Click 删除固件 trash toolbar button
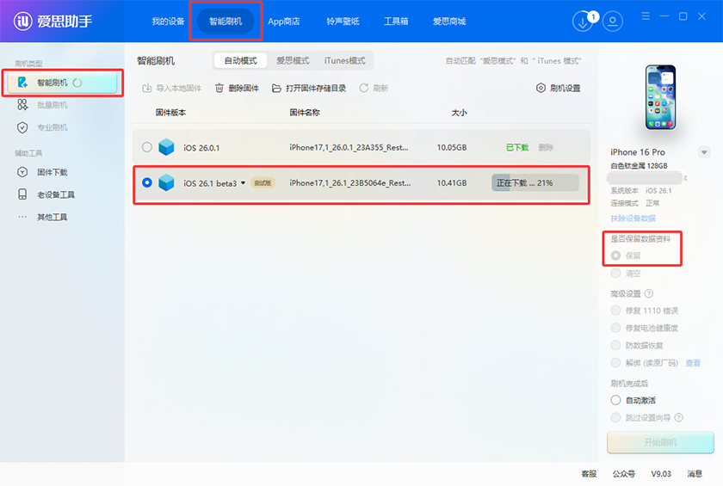Viewport: 723px width, 486px height. click(x=237, y=88)
